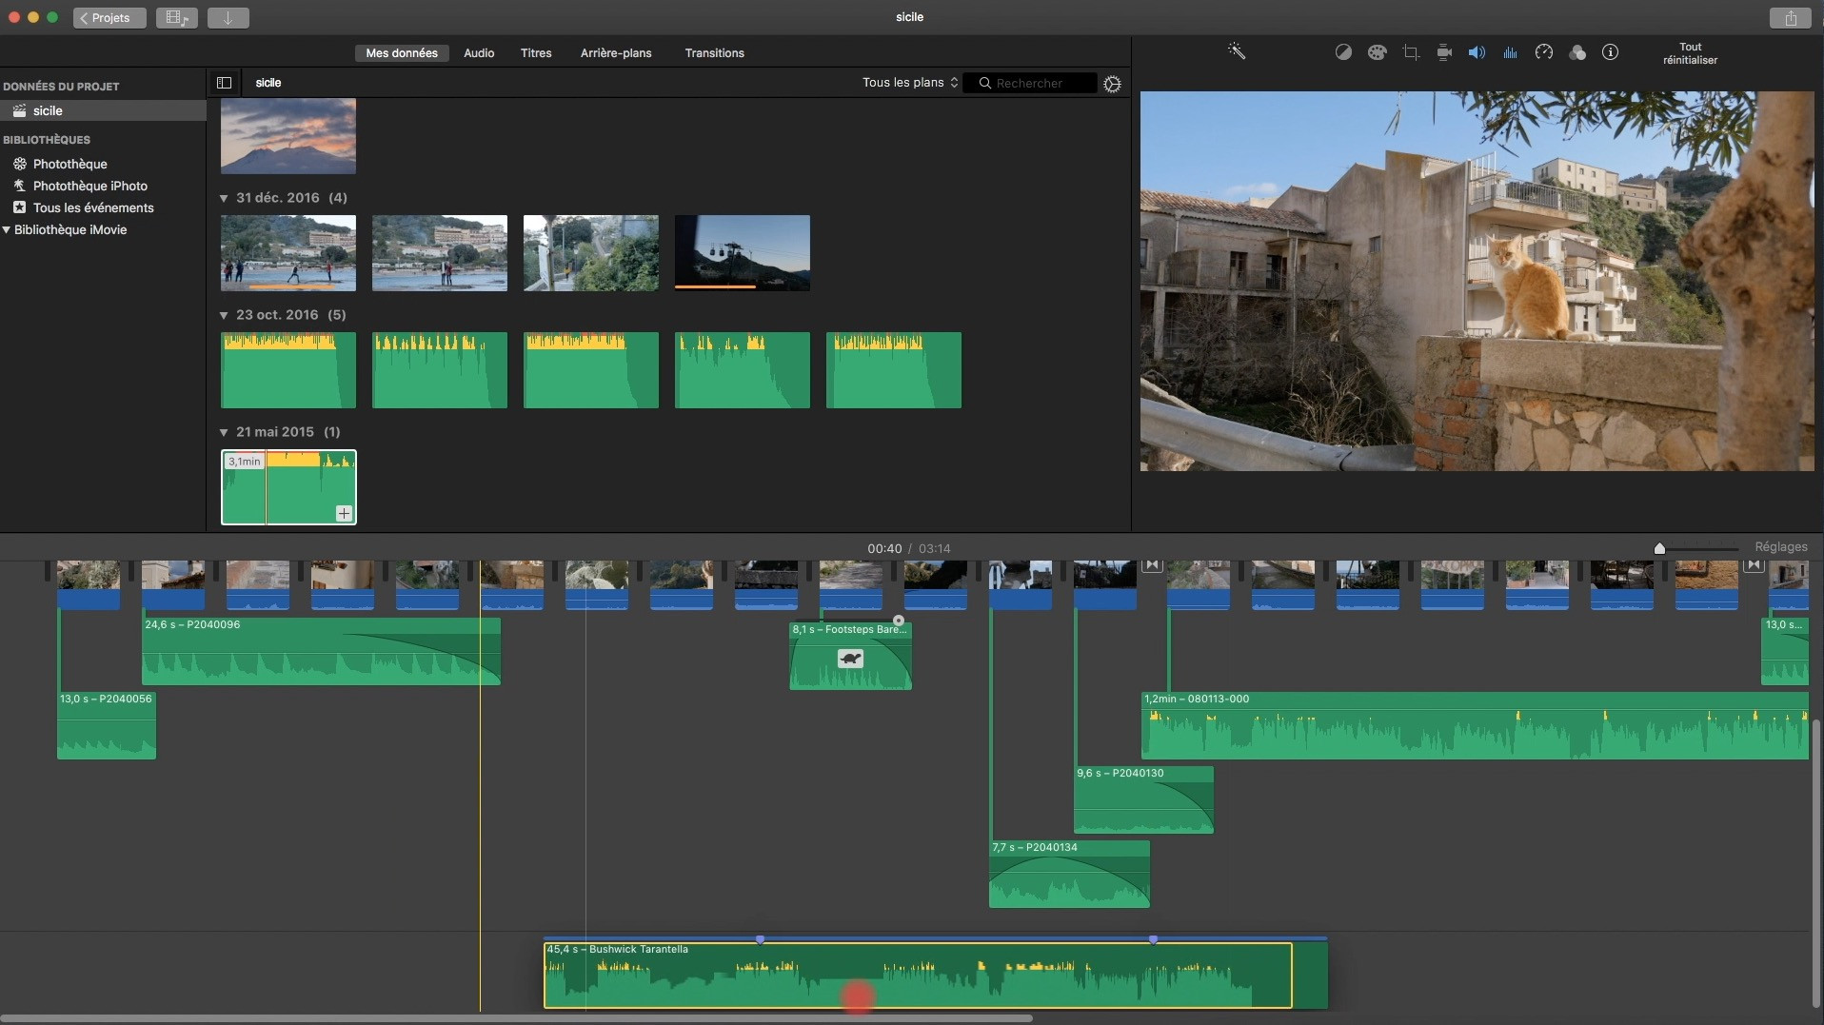The image size is (1824, 1025).
Task: Add the 3,1min clip with plus icon
Action: 344,514
